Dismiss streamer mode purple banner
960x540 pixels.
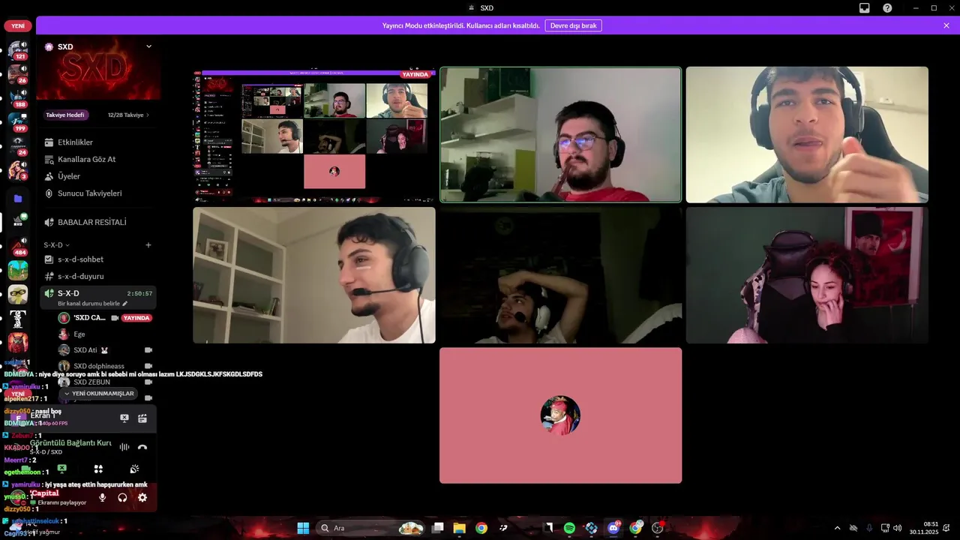946,25
